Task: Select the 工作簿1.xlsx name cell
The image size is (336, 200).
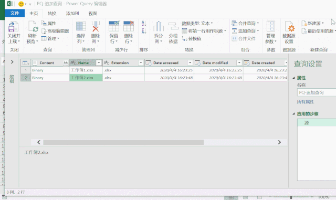Action: [x=86, y=70]
